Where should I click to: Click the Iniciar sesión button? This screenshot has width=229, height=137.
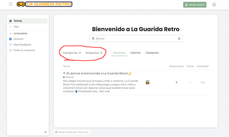[195, 5]
